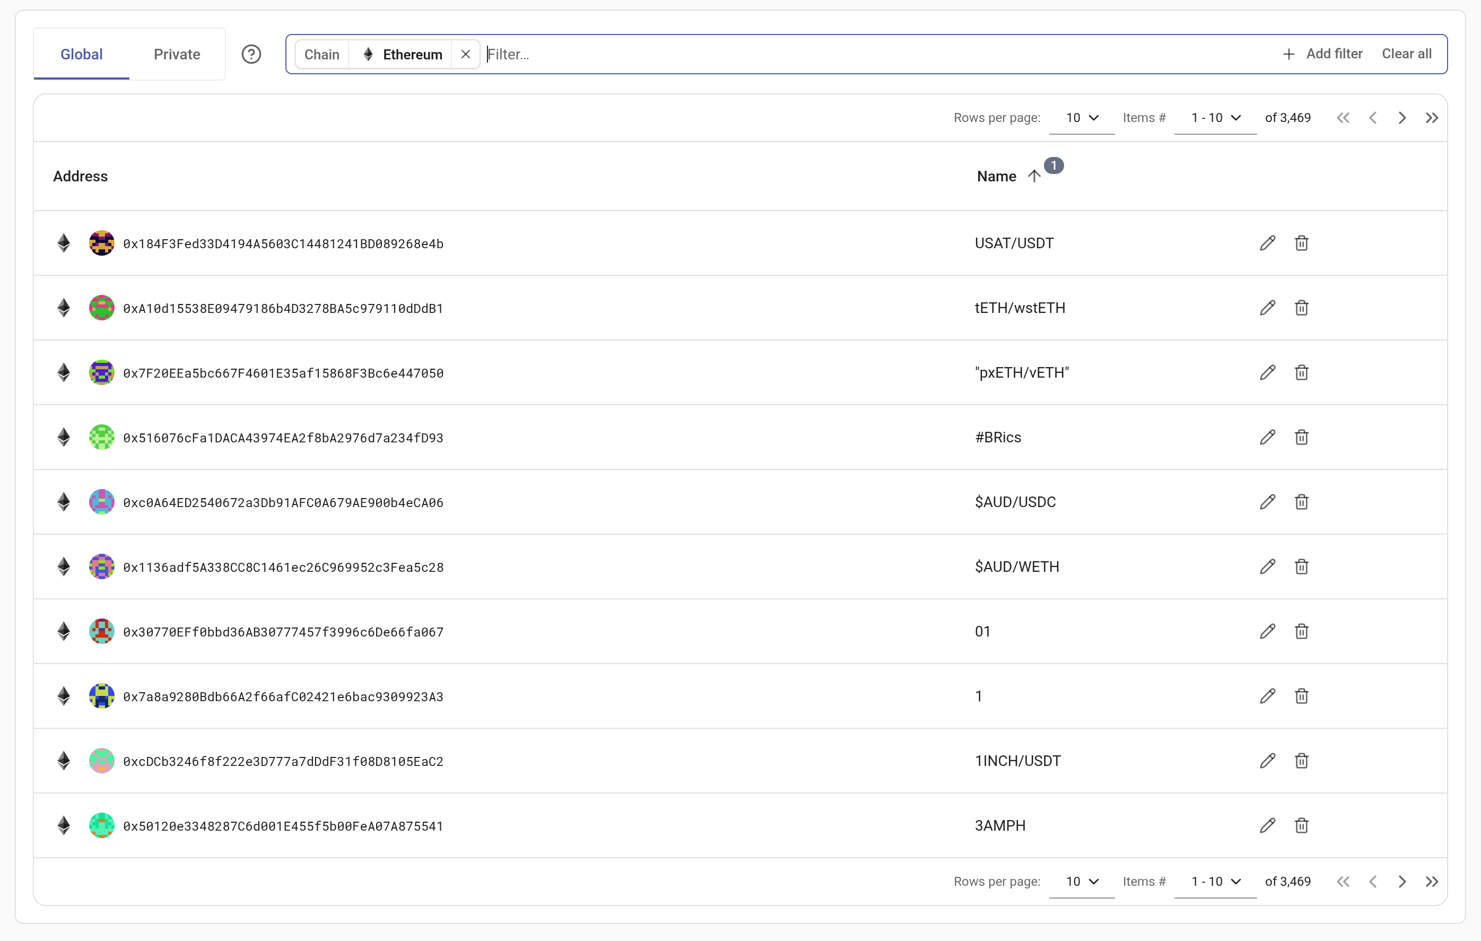
Task: Edit the tETH/wstETH entry
Action: pyautogui.click(x=1267, y=308)
